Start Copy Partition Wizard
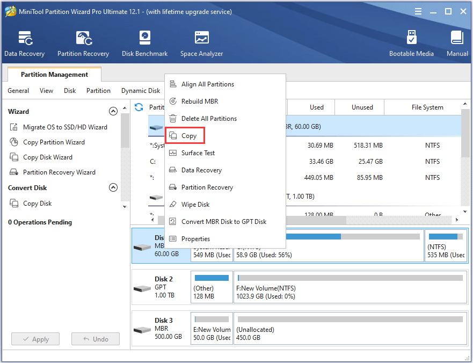 pos(54,142)
